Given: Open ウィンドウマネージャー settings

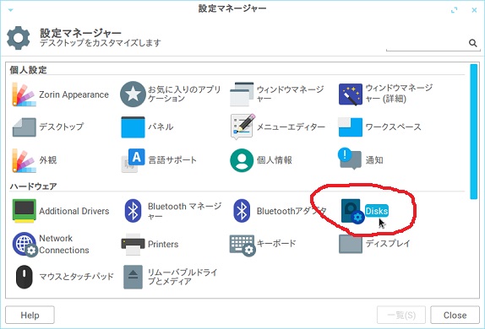Looking at the screenshot, I should [x=277, y=94].
